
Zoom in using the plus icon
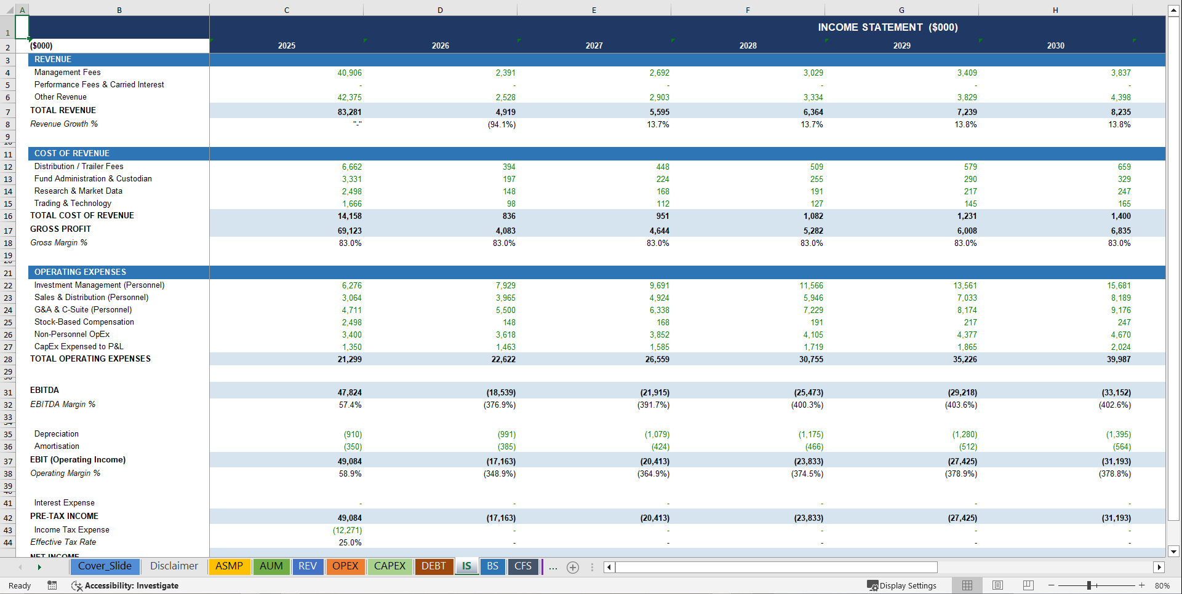1142,585
